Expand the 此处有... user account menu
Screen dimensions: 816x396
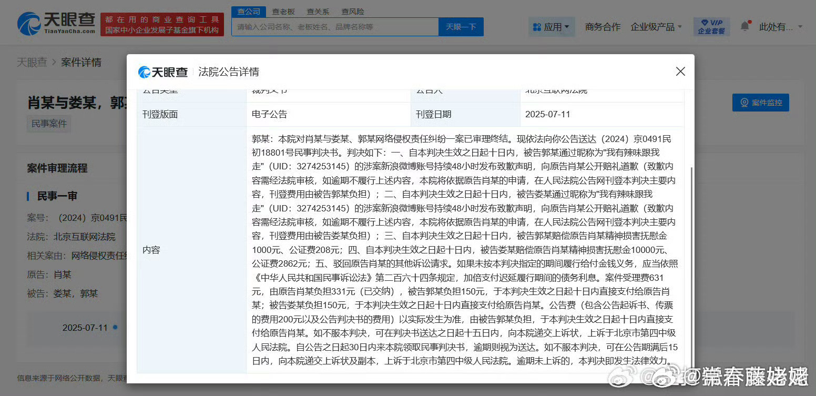click(781, 27)
